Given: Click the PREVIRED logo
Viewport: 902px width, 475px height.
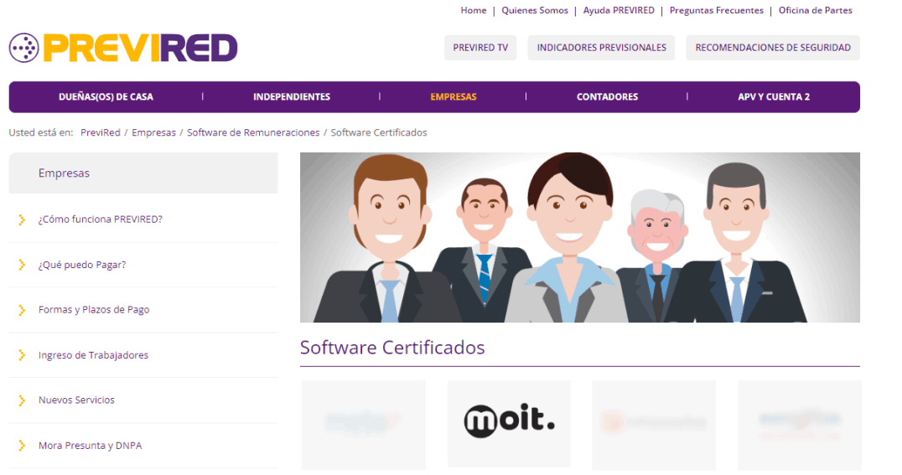Looking at the screenshot, I should pyautogui.click(x=123, y=48).
